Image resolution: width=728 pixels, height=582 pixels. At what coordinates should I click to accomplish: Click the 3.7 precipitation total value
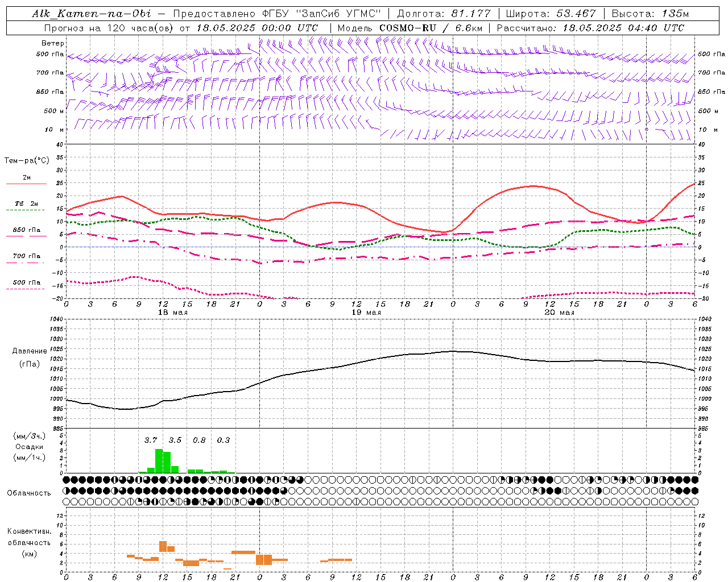(x=151, y=440)
